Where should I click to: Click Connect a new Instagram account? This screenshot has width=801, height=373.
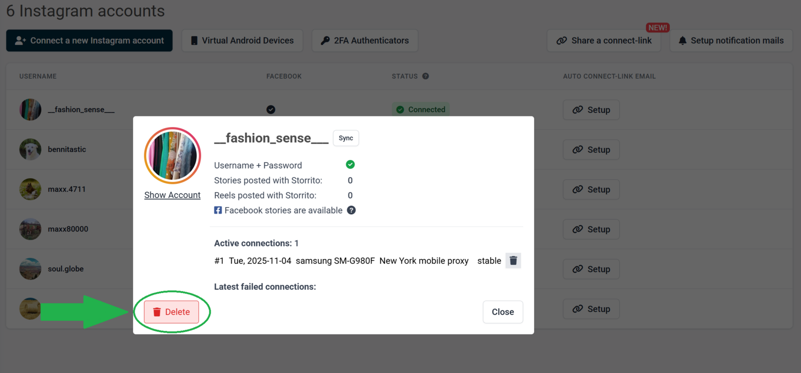point(90,40)
